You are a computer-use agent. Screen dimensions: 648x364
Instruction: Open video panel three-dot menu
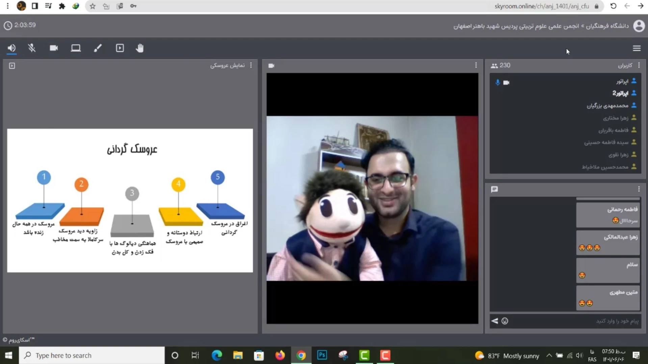pyautogui.click(x=476, y=65)
